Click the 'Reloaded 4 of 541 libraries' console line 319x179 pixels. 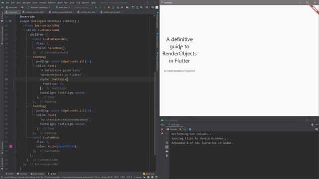(202, 143)
